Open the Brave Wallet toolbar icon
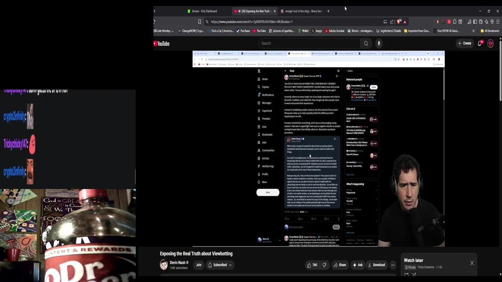The height and width of the screenshot is (282, 502). point(481,22)
